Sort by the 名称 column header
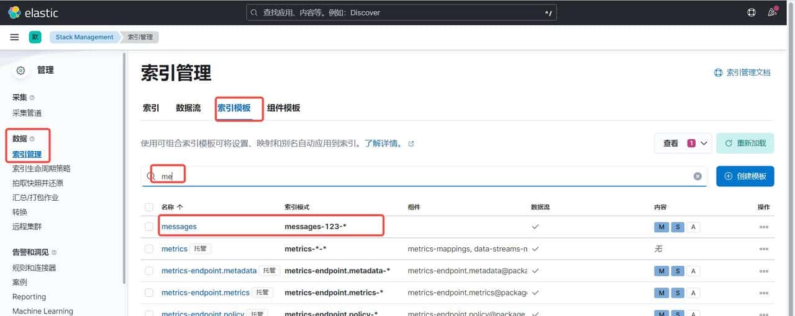This screenshot has width=795, height=316. click(x=172, y=207)
